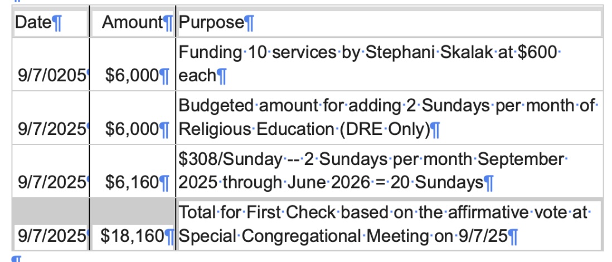Click the 'Total for First Check' text
Screen dimensions: 612x262
pos(256,212)
